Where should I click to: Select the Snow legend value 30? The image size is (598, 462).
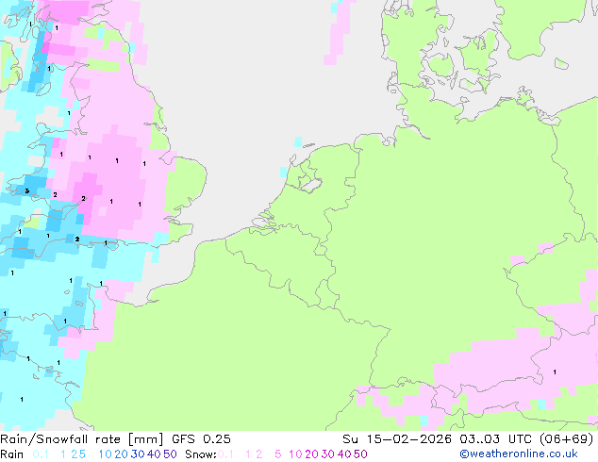[x=328, y=454]
